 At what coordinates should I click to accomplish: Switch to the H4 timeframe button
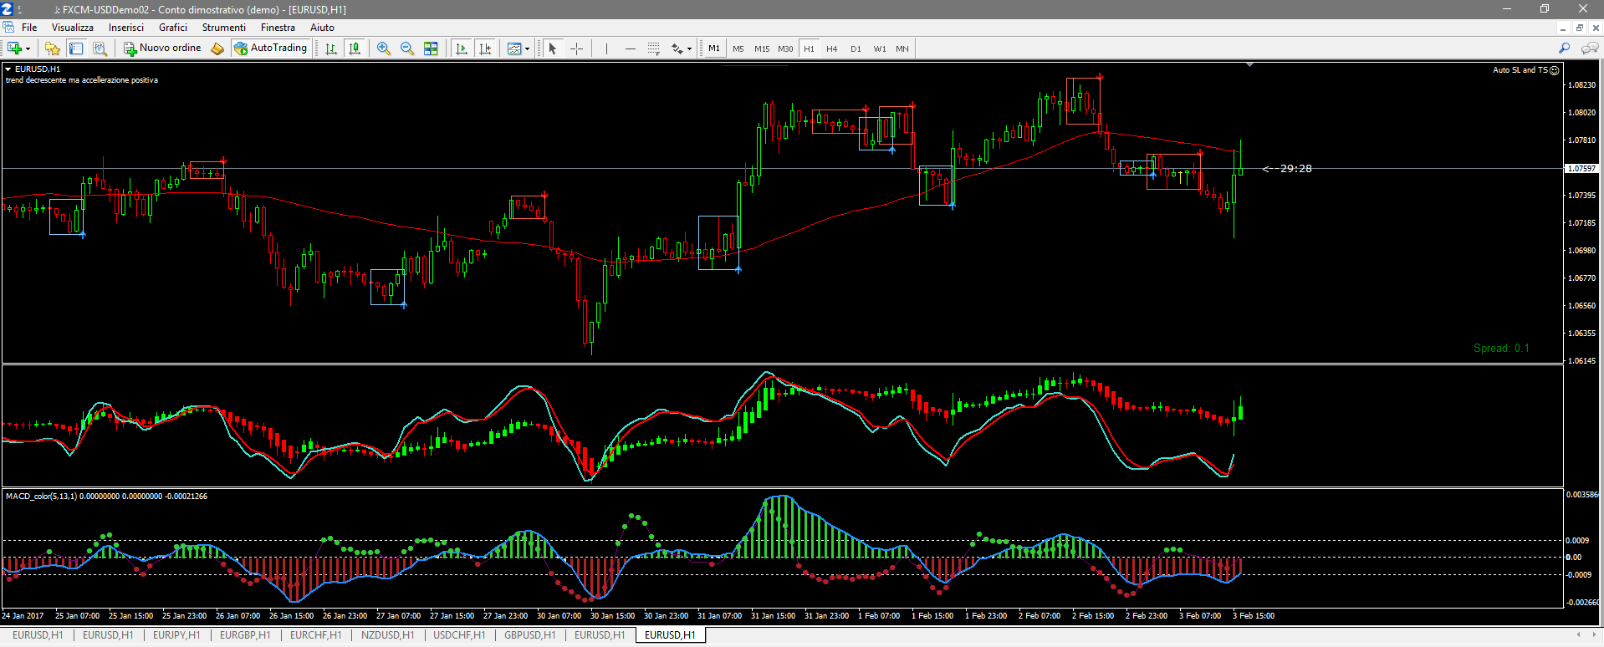pos(831,48)
